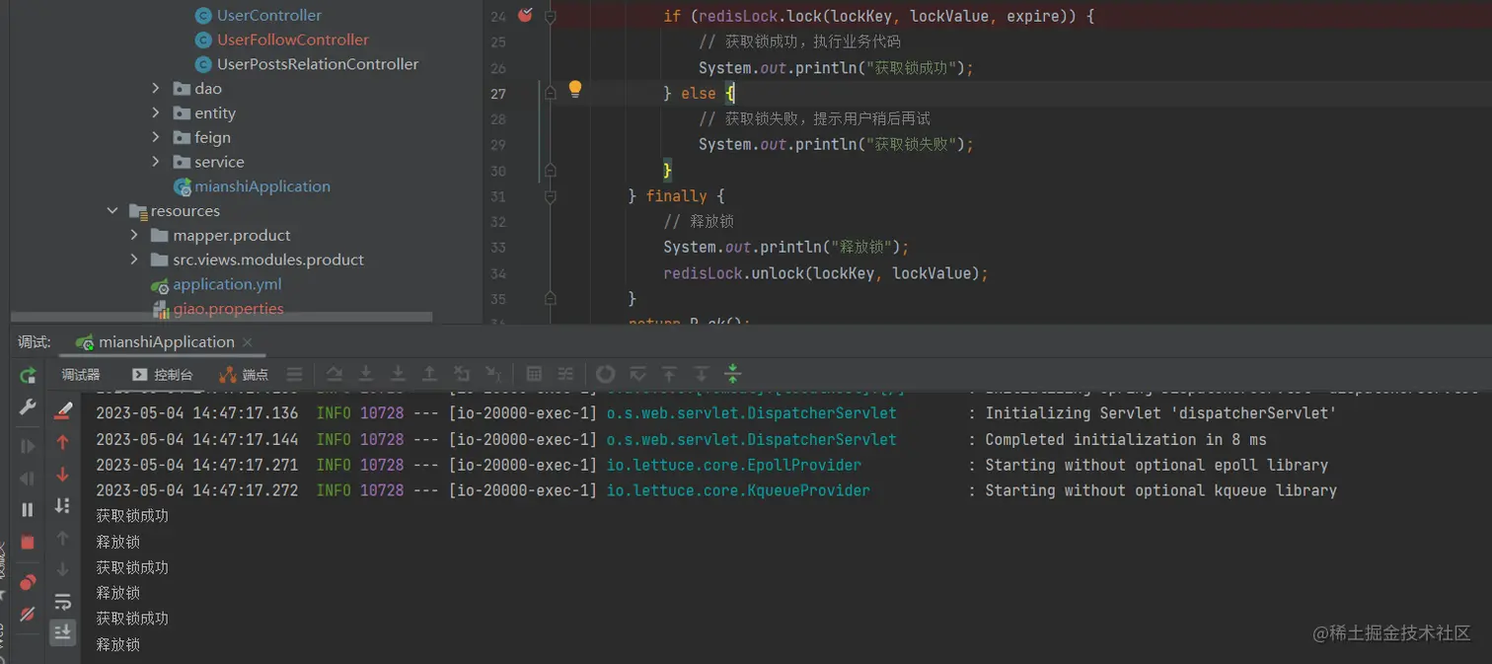Click the Step Out icon
The image size is (1492, 664).
pyautogui.click(x=430, y=374)
